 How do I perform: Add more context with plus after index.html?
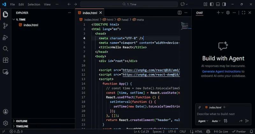tap(224, 107)
